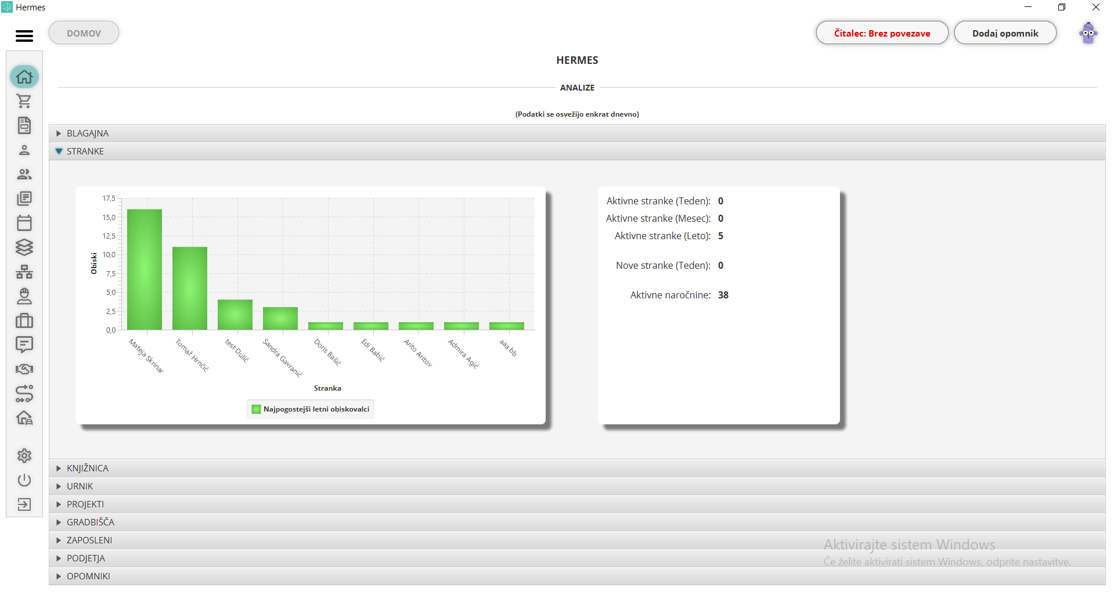Image resolution: width=1114 pixels, height=595 pixels.
Task: Open the purple mascot profile avatar
Action: coord(1088,33)
